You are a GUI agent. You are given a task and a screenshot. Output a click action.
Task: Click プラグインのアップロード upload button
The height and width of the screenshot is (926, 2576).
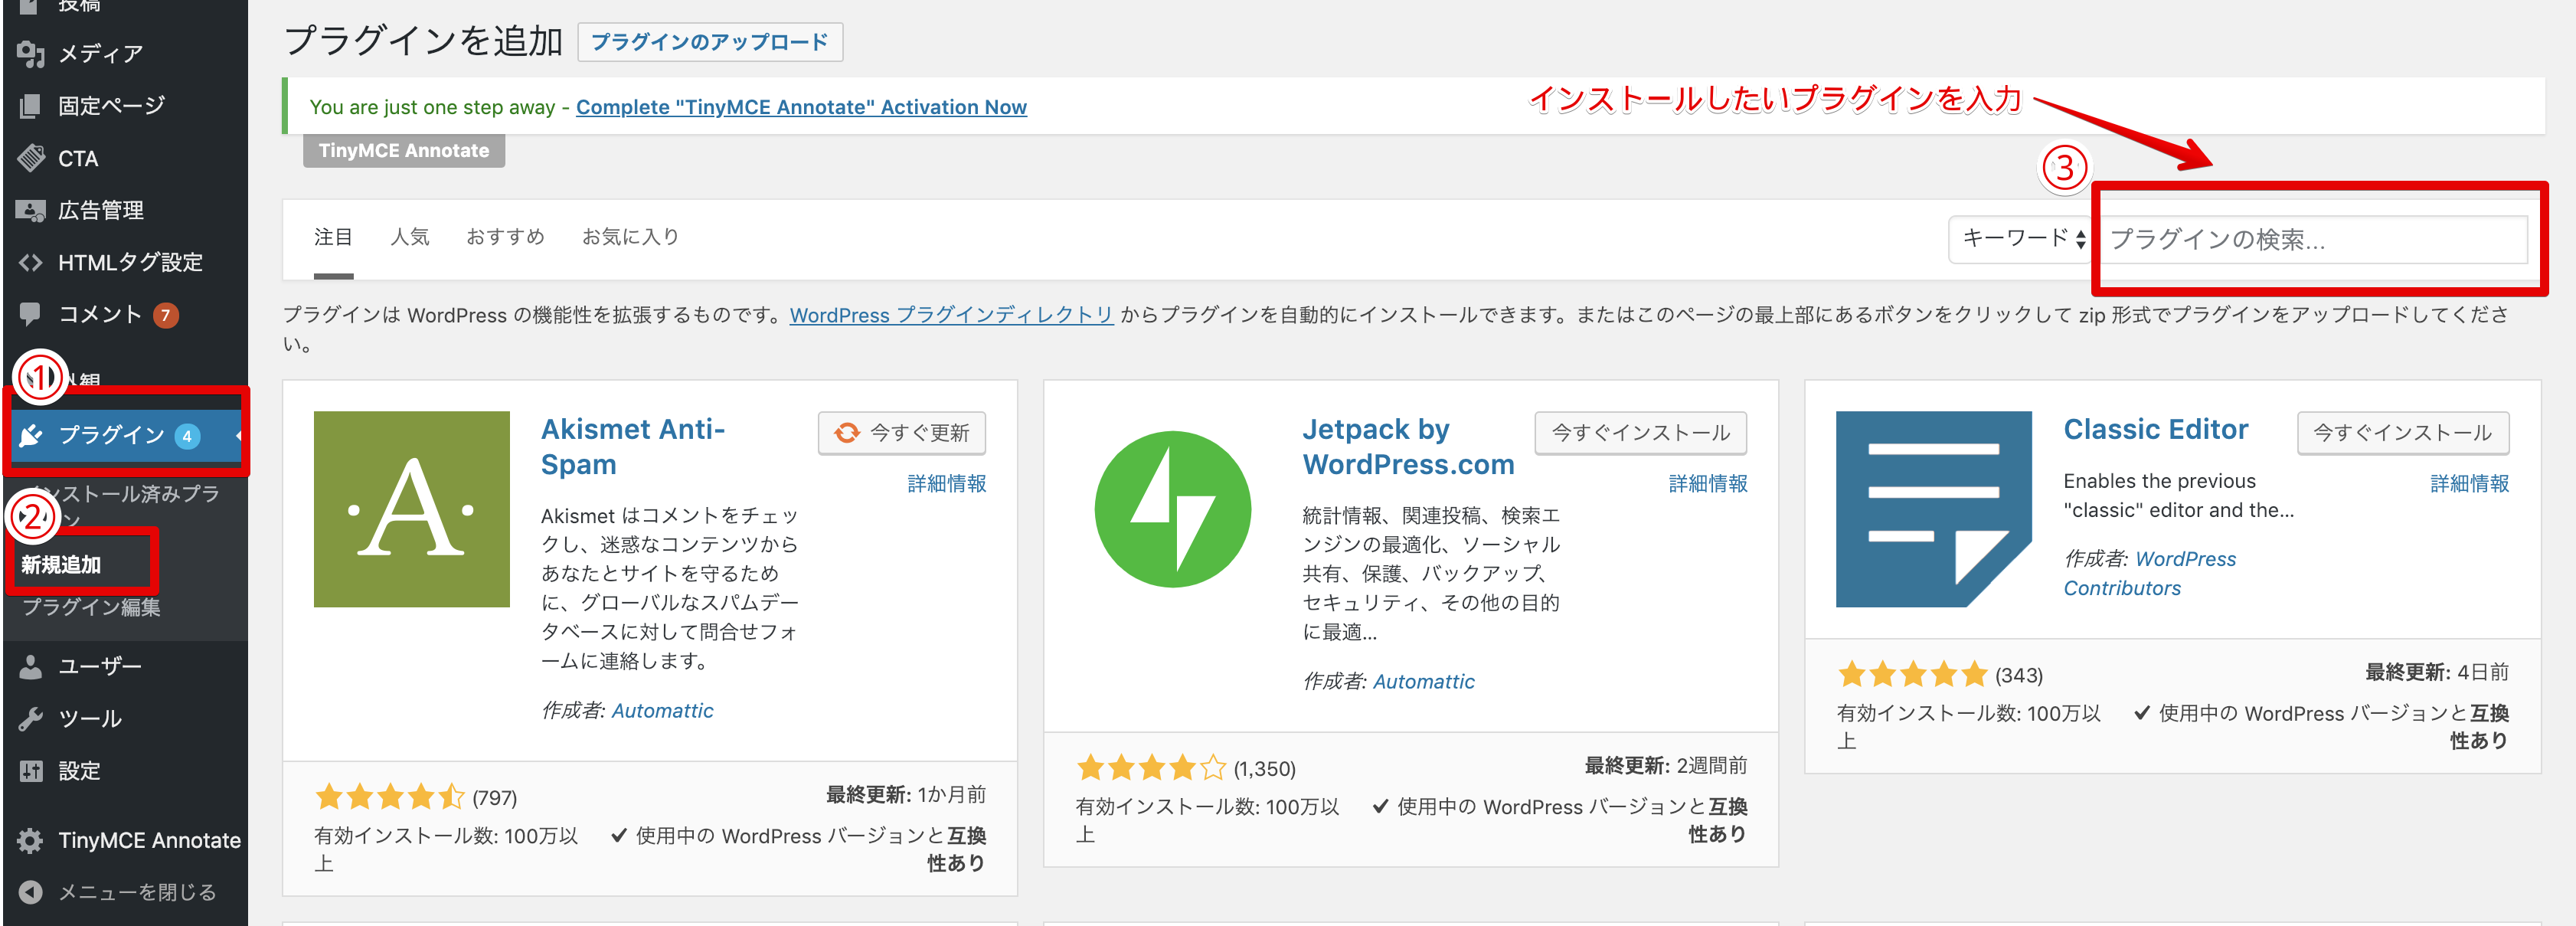tap(709, 42)
